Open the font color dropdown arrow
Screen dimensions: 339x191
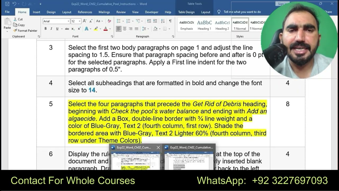[x=110, y=29]
